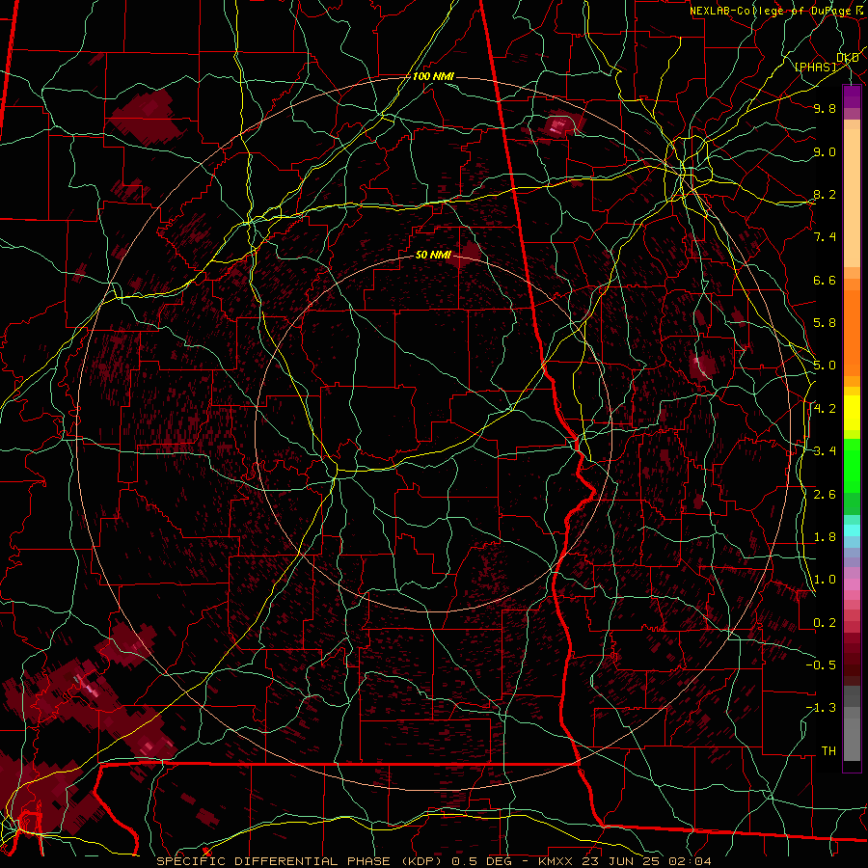Click the [PHAS] units label above the color bar
The image size is (868, 868).
coord(815,67)
